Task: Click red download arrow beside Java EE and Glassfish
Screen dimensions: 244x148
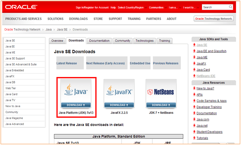Action: (x=194, y=51)
